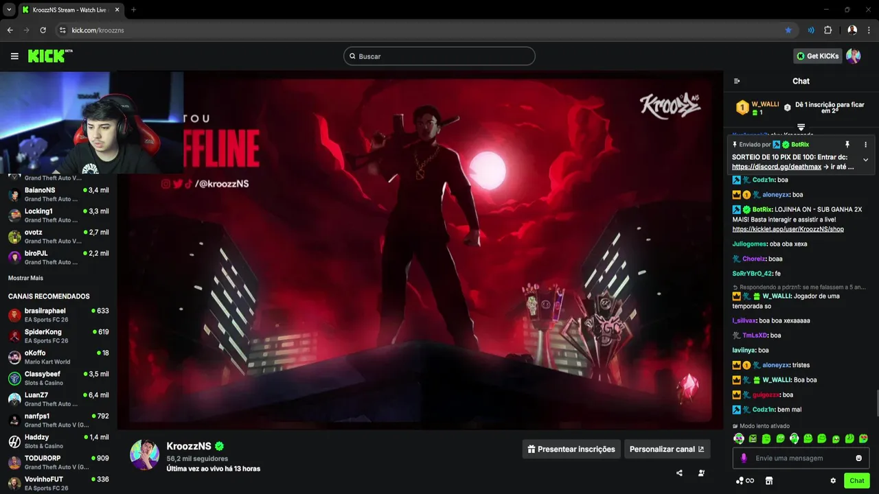Open TODURORP recommended channel

click(x=58, y=462)
